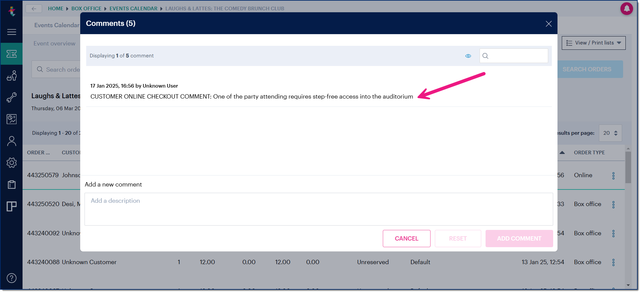Open the settings gear sidebar icon
The height and width of the screenshot is (293, 641).
[12, 163]
